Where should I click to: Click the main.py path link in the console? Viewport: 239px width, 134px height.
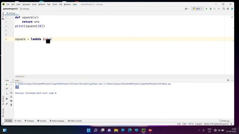137,84
